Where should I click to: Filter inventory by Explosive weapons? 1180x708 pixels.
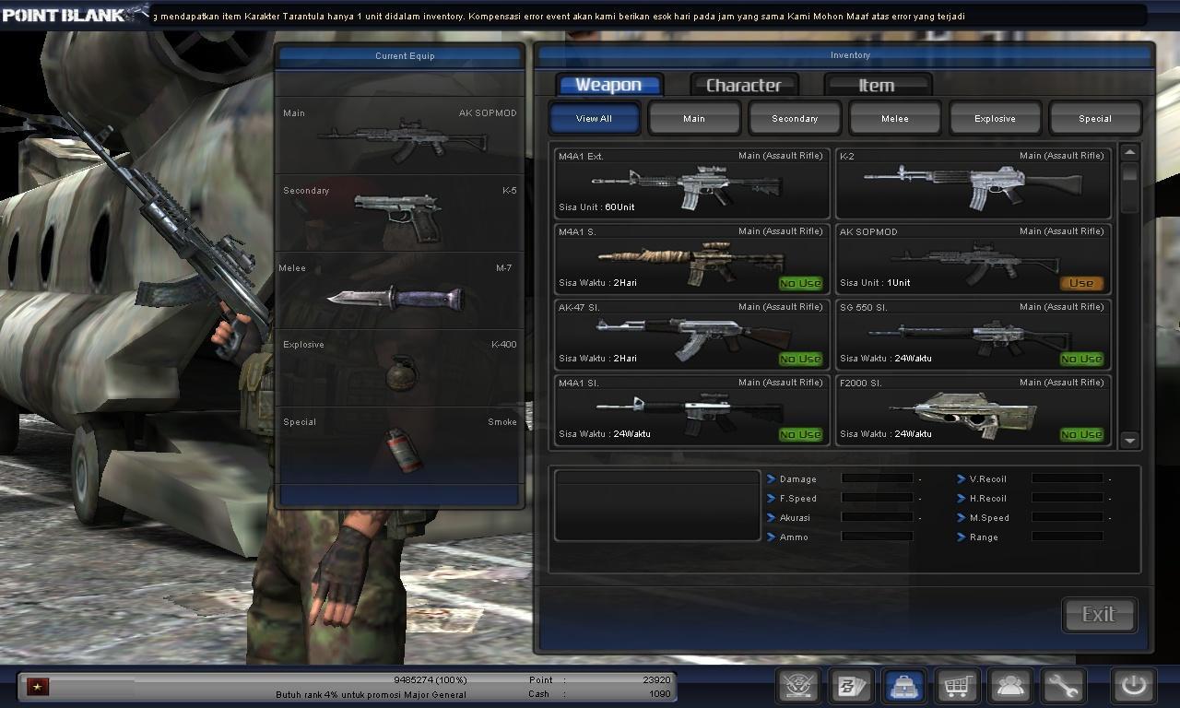(x=996, y=118)
